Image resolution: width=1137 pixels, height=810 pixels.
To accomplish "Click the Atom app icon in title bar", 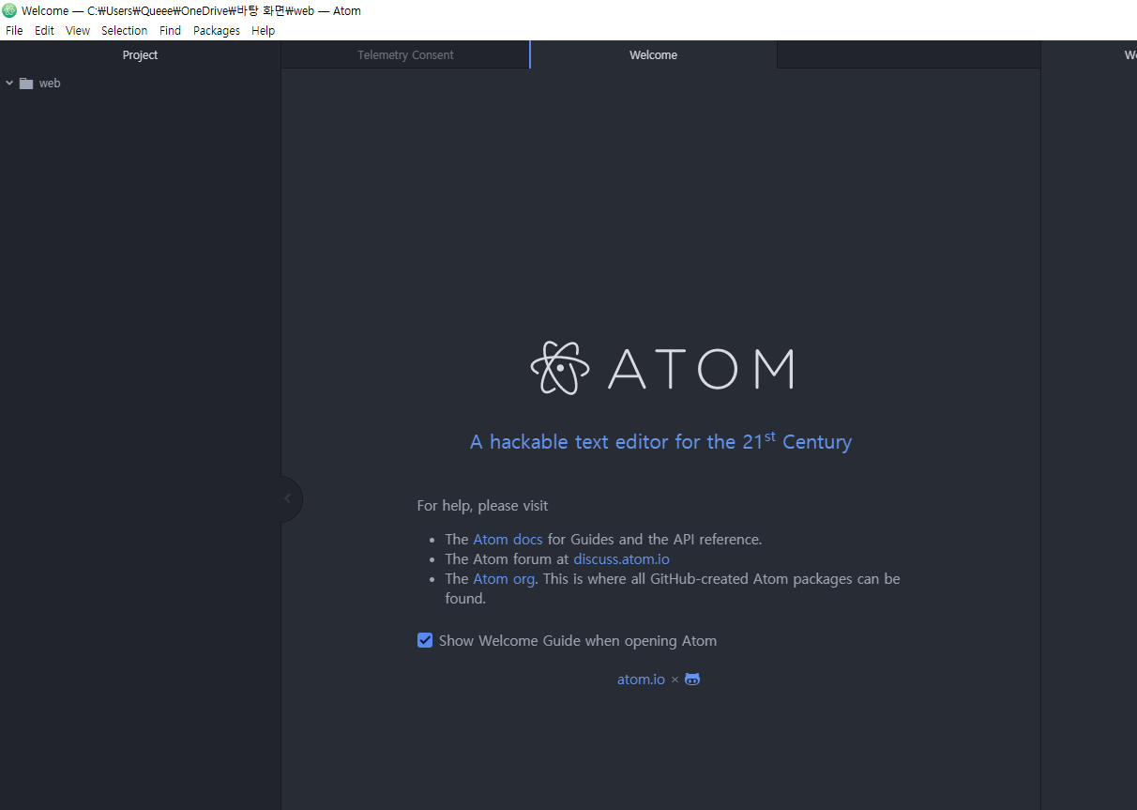I will click(9, 10).
